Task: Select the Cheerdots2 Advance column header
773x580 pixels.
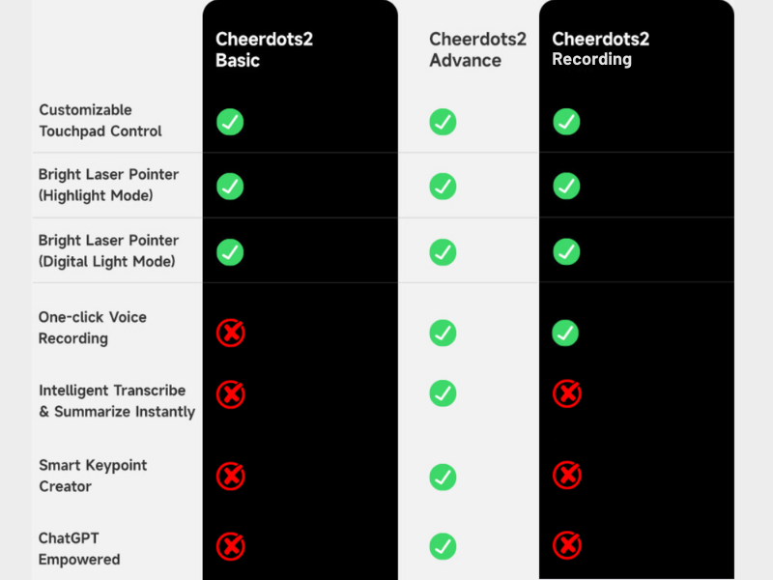Action: click(x=477, y=49)
